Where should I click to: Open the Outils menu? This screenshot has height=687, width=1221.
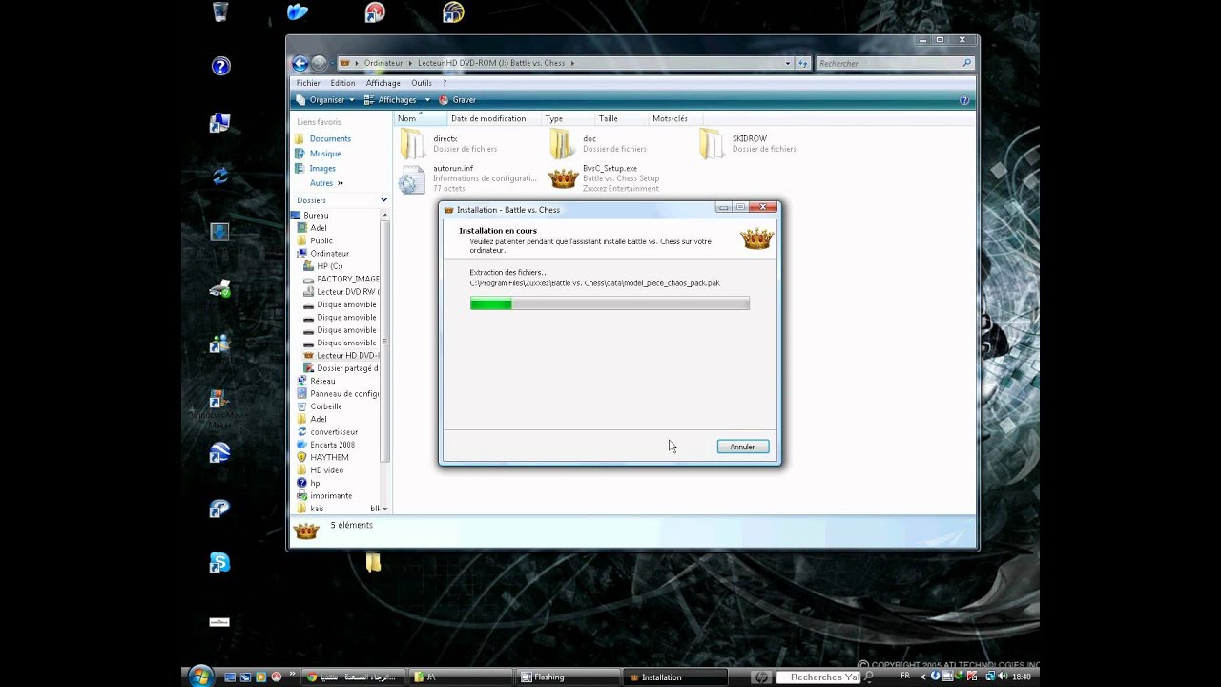422,83
